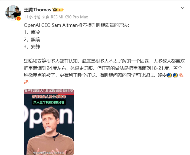Click the paragraph about 18-21度 room temperature
Viewport: 190px width, 155px height.
[104, 68]
